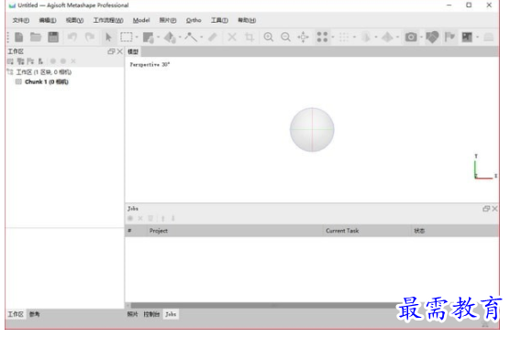Image resolution: width=510 pixels, height=337 pixels.
Task: Toggle the Show Shapes option
Action: [x=432, y=37]
